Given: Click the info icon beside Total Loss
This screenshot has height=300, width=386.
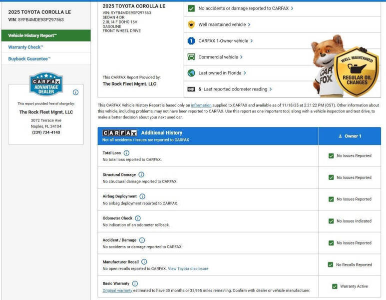Looking at the screenshot, I should pos(126,153).
